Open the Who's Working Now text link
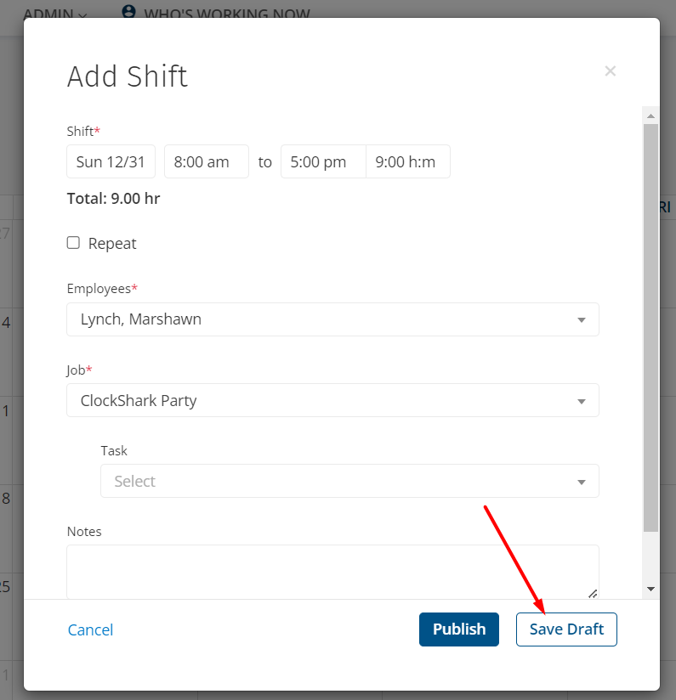This screenshot has width=676, height=700. (226, 14)
